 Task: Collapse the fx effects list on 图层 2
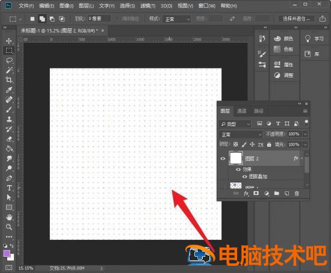tap(302, 158)
